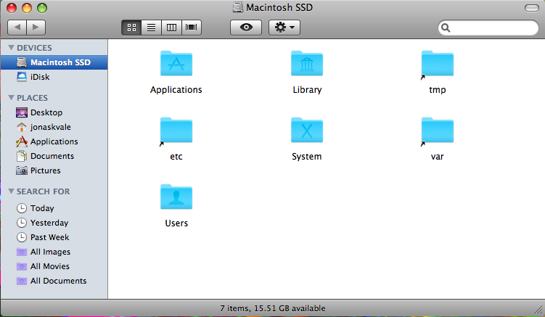The image size is (545, 317).
Task: Click the green zoom window button
Action: click(42, 8)
